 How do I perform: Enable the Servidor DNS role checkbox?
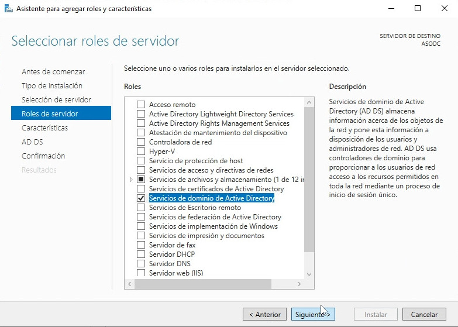[x=140, y=264]
